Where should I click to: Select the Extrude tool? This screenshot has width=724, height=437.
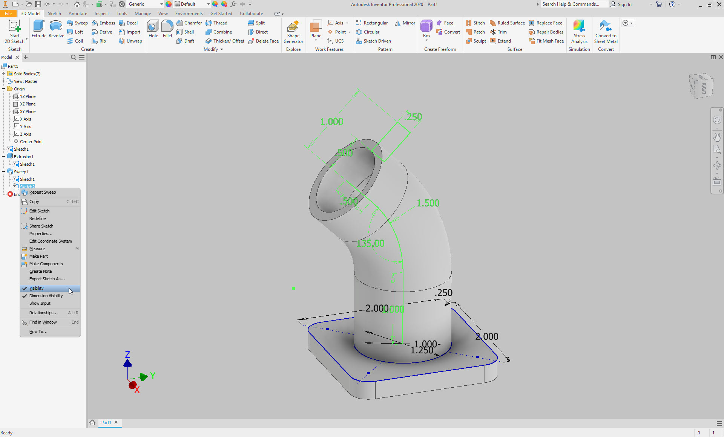click(39, 29)
